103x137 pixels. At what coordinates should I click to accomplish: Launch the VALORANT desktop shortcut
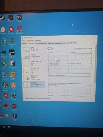(11, 19)
